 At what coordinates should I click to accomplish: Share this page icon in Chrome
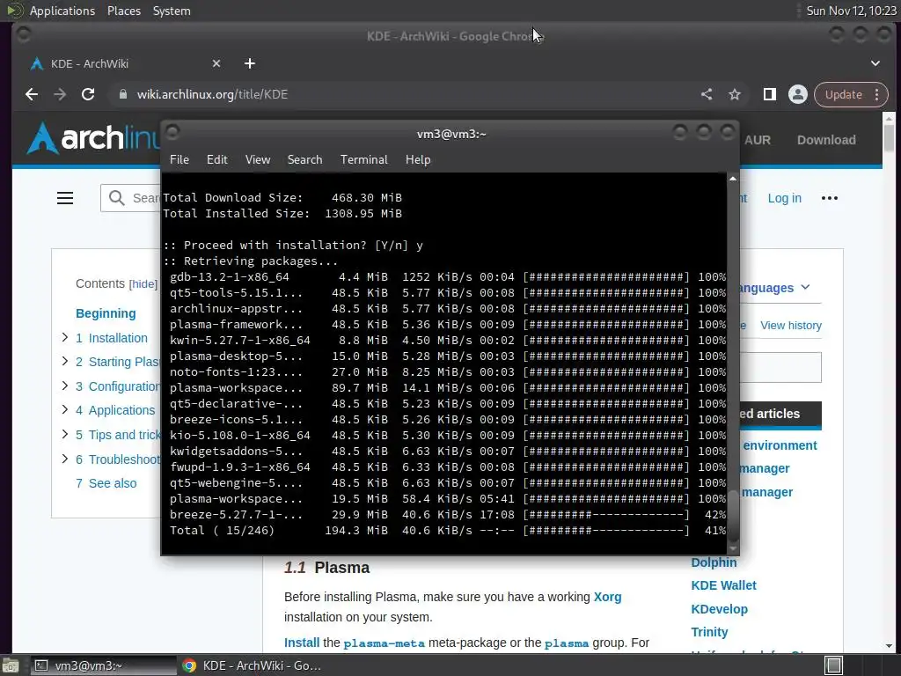[x=707, y=94]
